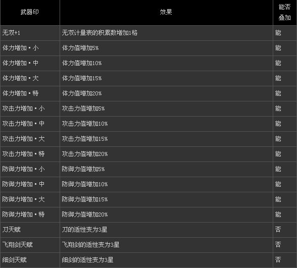Click 能 in the 体力增加·特 row

tap(278, 93)
